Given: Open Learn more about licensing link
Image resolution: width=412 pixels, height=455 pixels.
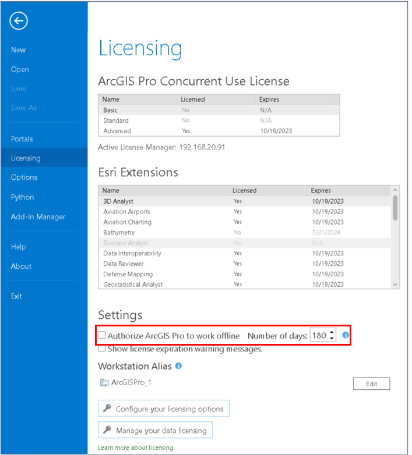Looking at the screenshot, I should pos(135,447).
